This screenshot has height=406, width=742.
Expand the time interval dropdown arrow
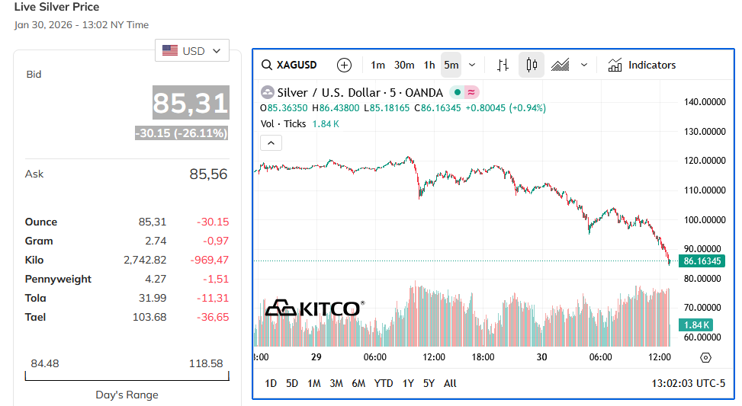tap(472, 66)
